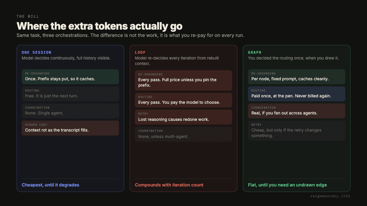Open the sangampandey.info link

coord(330,196)
